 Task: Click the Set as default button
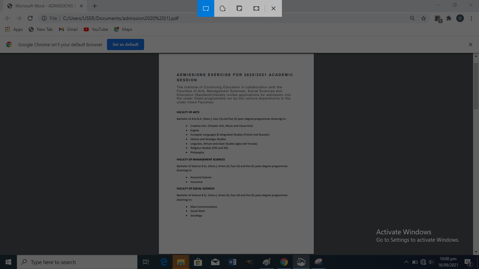tap(125, 44)
